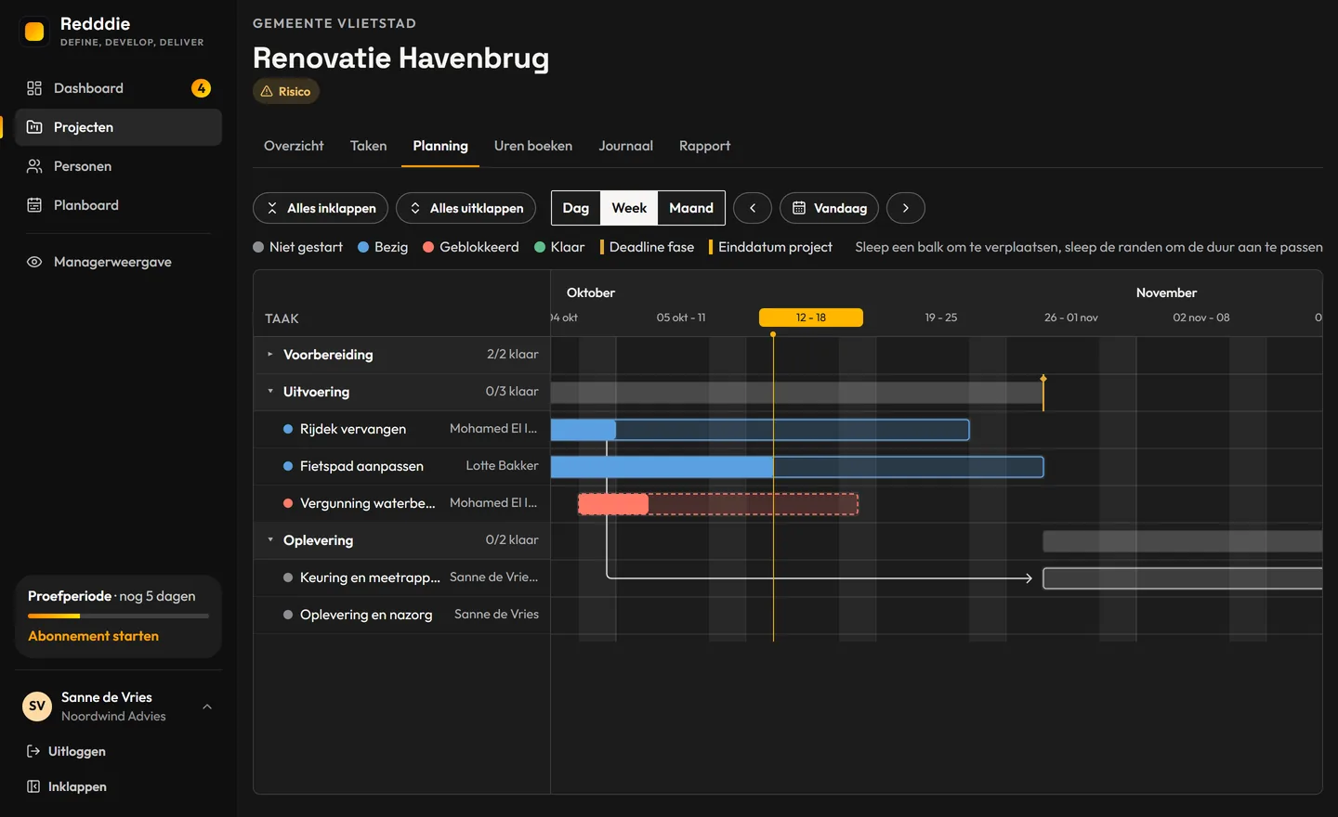Click grey status dot of Oplevering en nazorg
This screenshot has width=1338, height=817.
(x=288, y=615)
